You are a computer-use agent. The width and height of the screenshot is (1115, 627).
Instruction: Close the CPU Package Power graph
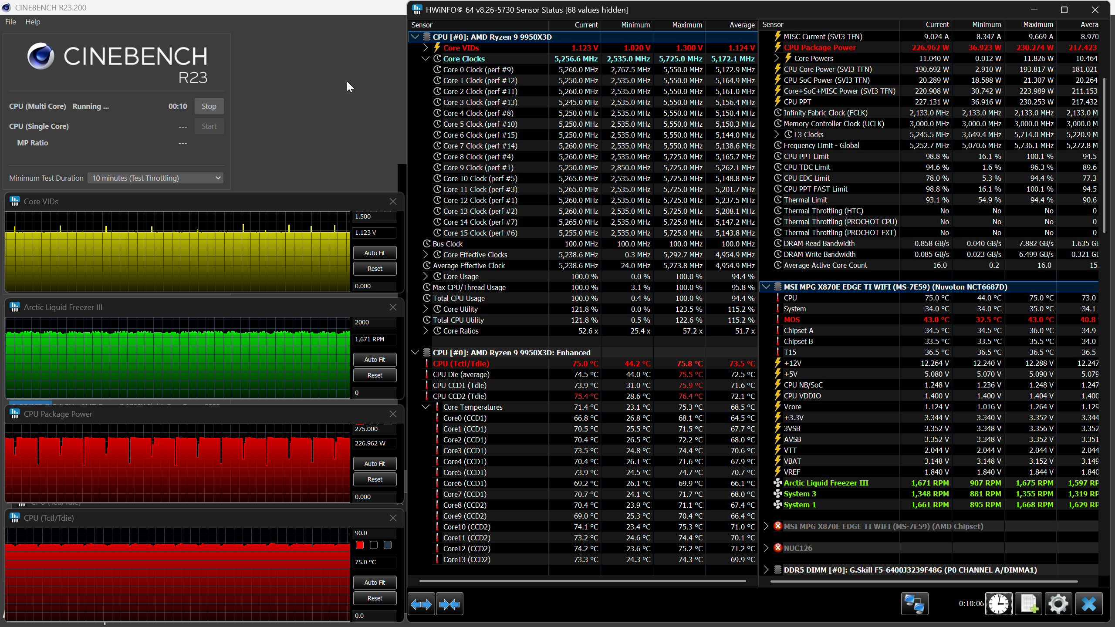tap(393, 414)
